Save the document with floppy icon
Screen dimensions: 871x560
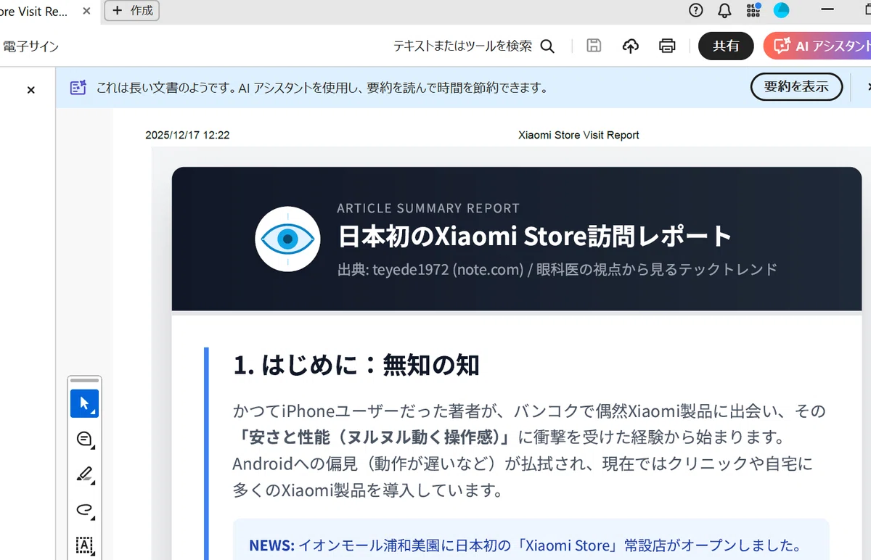(594, 46)
